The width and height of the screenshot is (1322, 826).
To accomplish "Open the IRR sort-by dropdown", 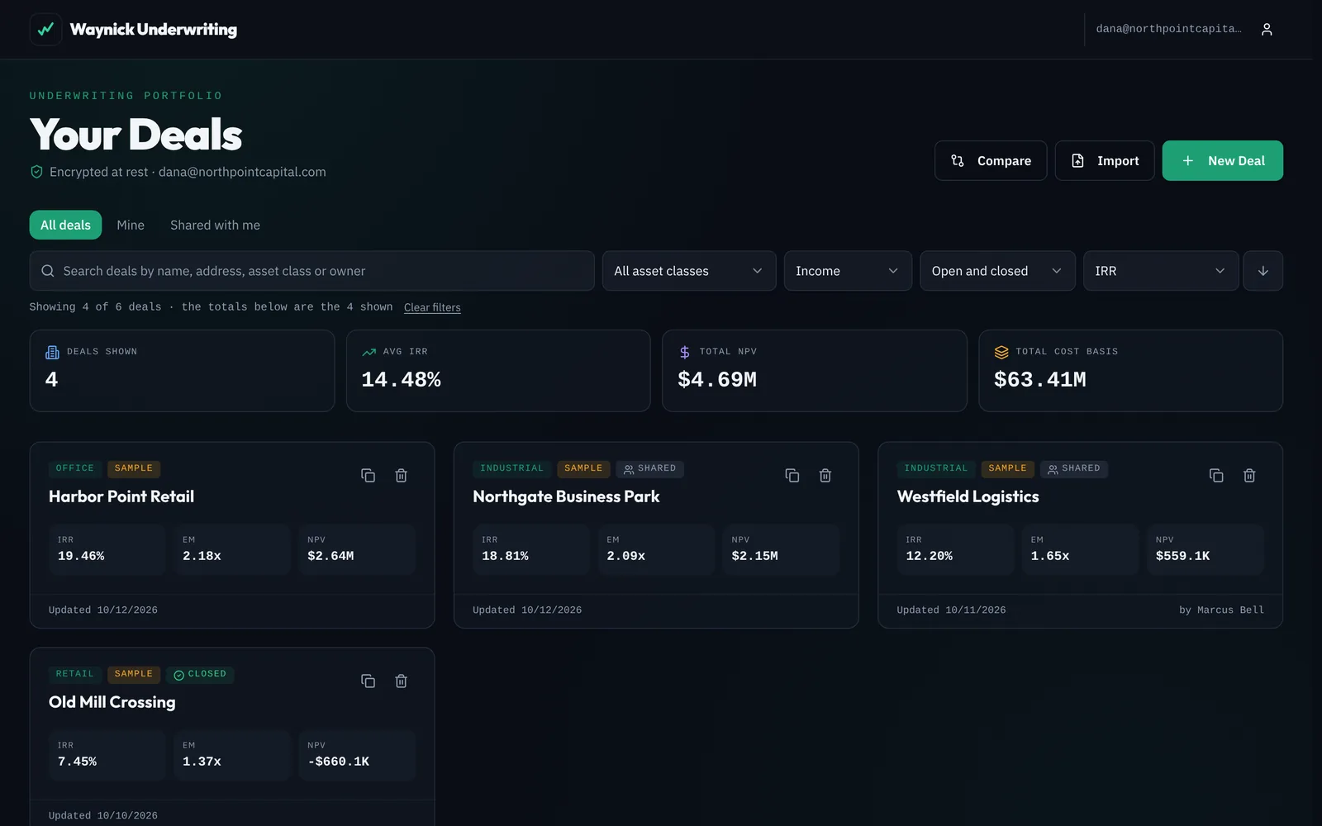I will coord(1161,271).
